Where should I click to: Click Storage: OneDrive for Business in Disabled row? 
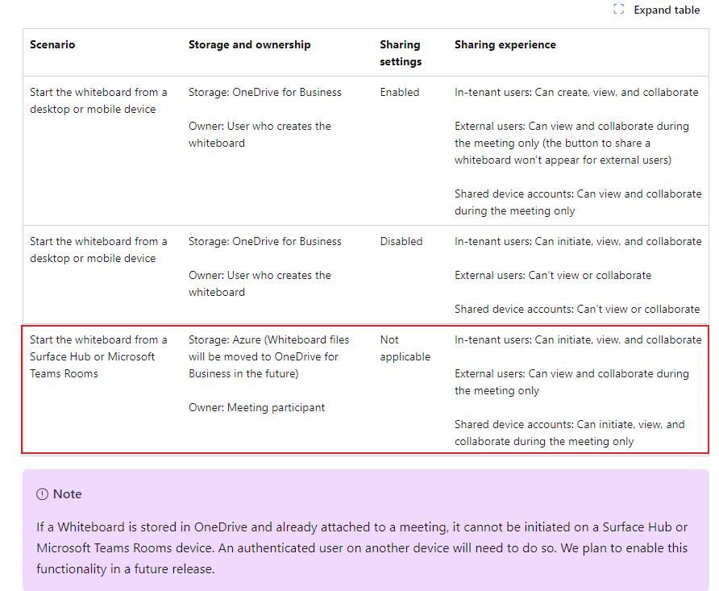pos(264,241)
